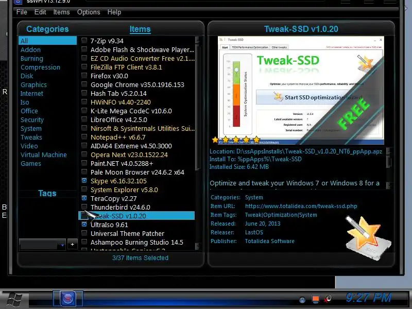412x309 pixels.
Task: Click the System category value in details
Action: pyautogui.click(x=254, y=197)
